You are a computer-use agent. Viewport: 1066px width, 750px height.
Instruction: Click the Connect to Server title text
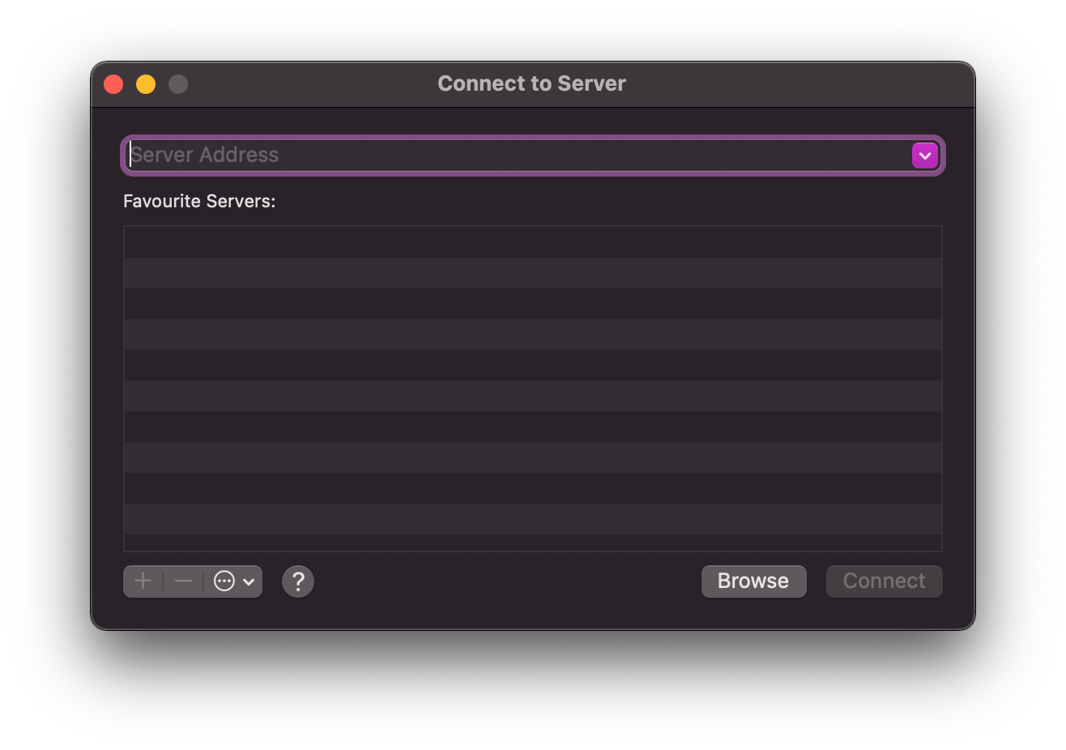531,83
